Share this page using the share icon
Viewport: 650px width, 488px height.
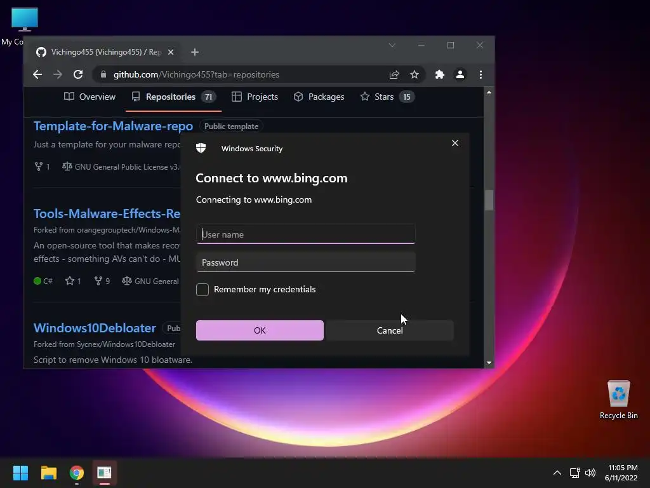tap(394, 75)
